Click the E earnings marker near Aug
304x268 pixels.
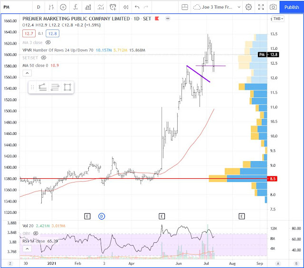(x=242, y=216)
